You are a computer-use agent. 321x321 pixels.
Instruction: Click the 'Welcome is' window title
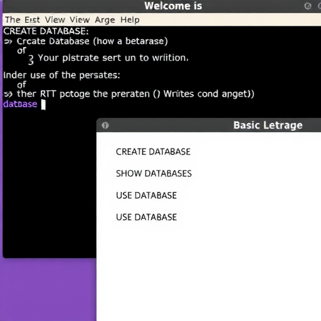pyautogui.click(x=173, y=6)
